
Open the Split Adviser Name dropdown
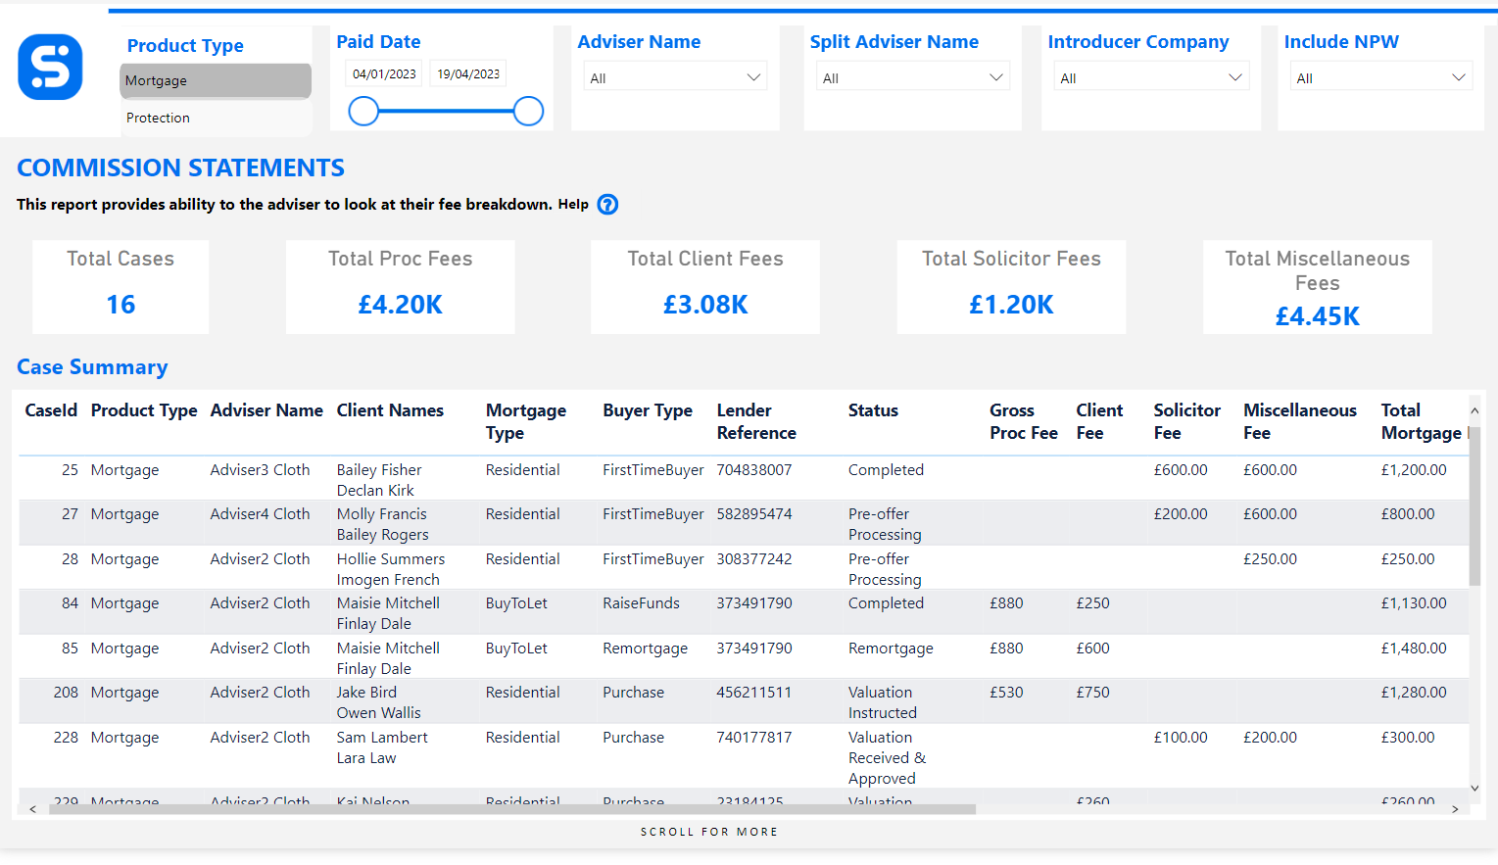(913, 77)
